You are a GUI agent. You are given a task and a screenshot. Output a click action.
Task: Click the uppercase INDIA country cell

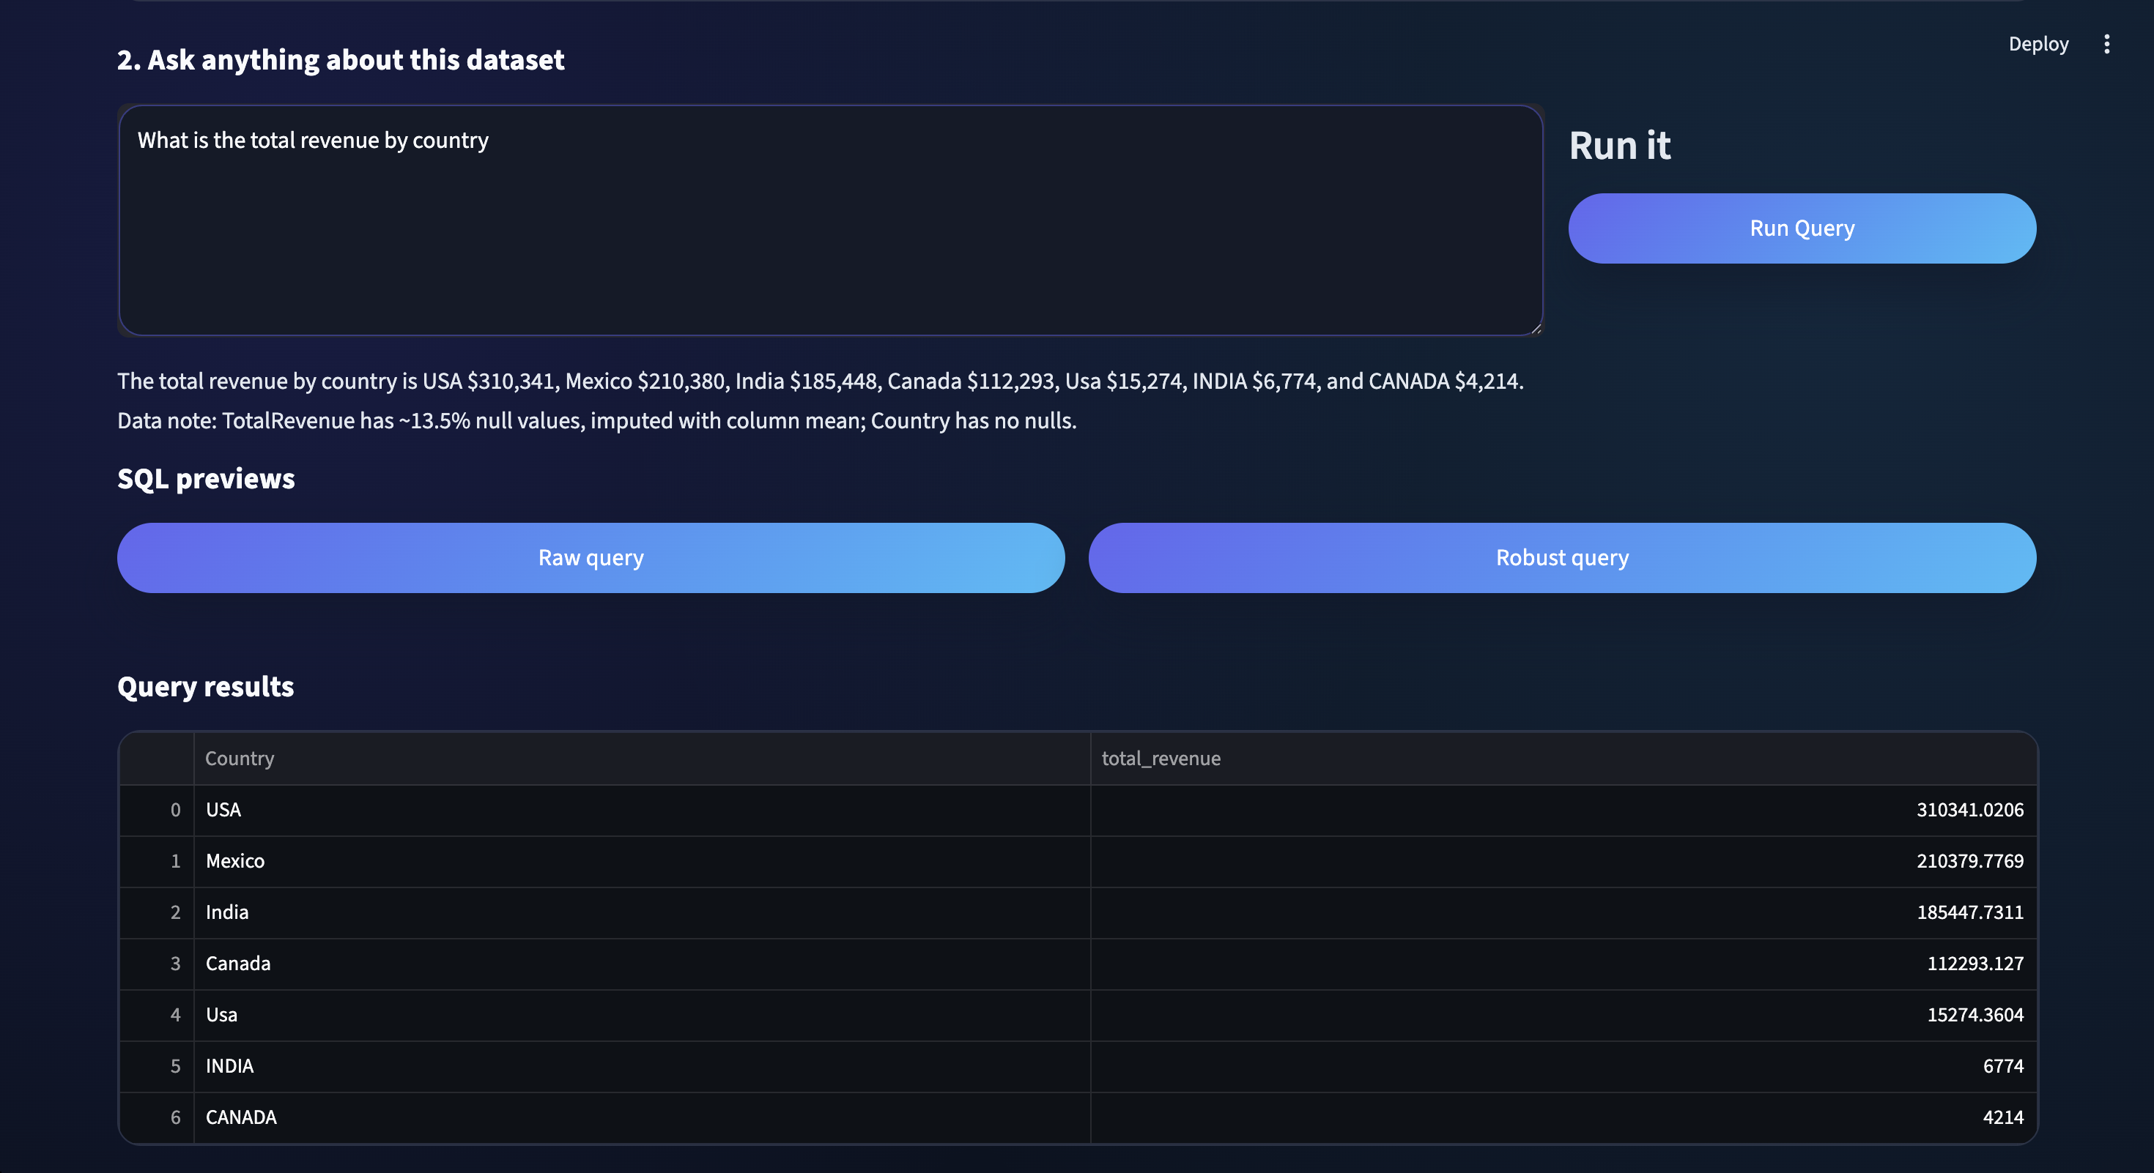click(x=641, y=1066)
